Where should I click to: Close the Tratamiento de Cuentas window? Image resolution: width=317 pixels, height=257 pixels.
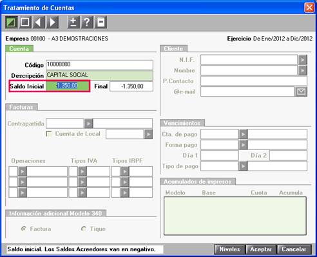(x=309, y=8)
